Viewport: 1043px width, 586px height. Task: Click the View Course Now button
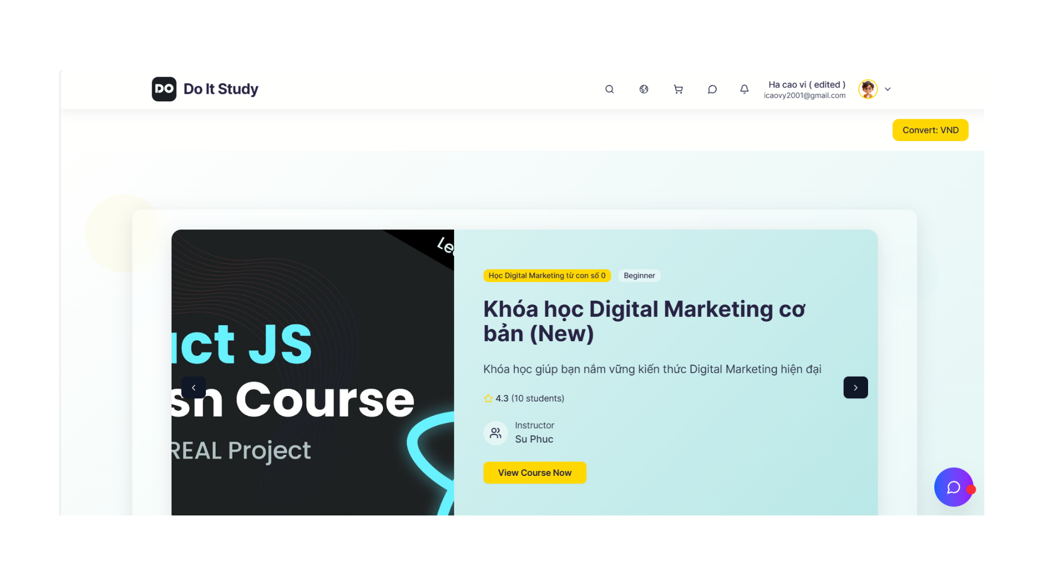coord(535,473)
